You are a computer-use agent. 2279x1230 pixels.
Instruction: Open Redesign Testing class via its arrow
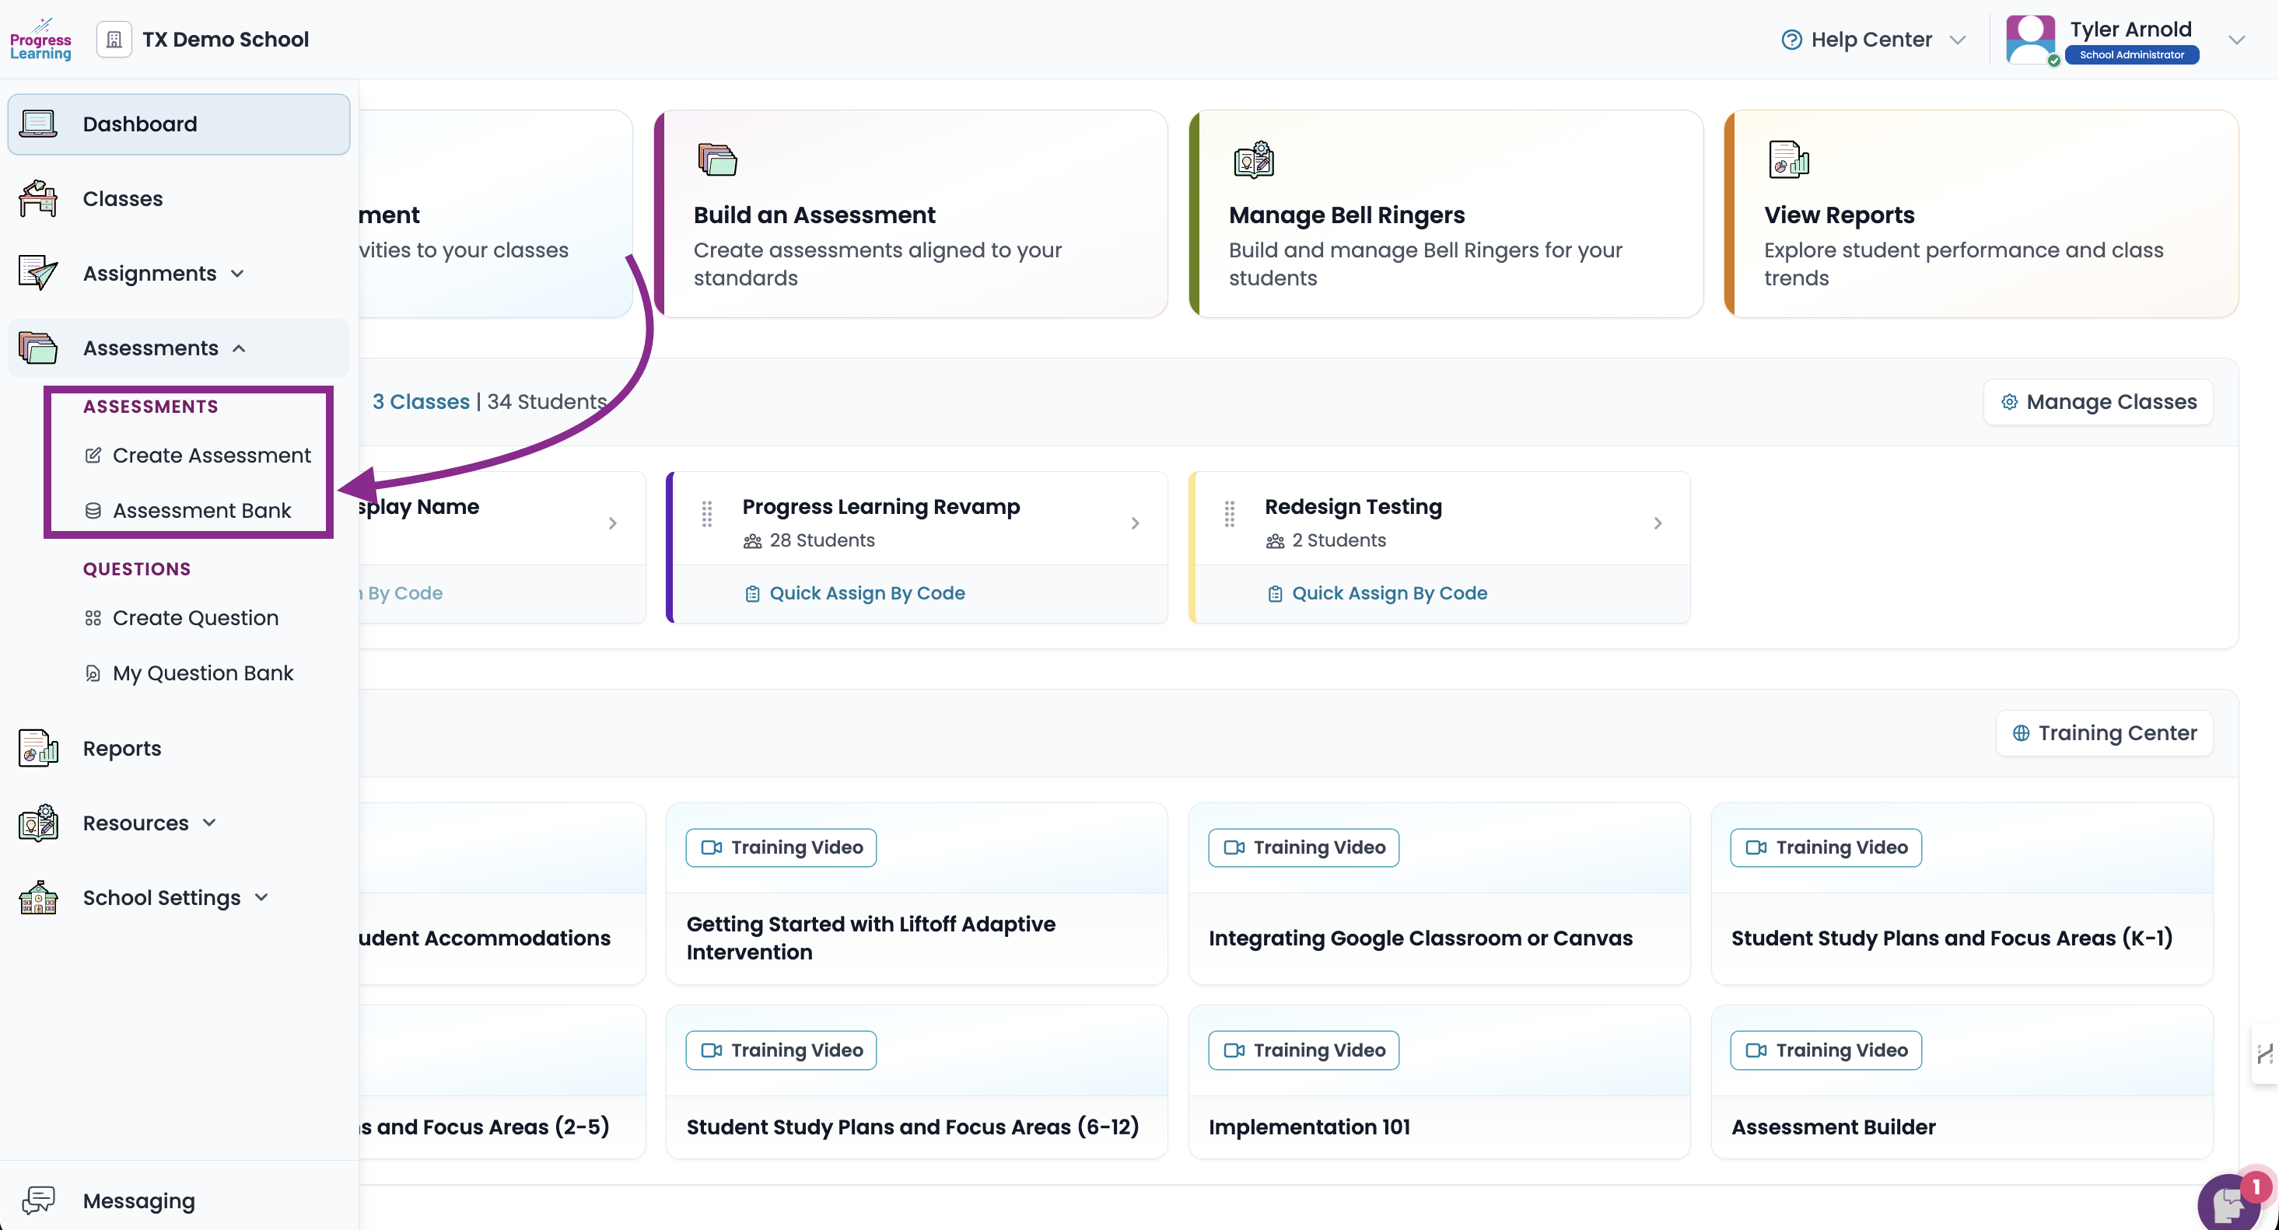(x=1658, y=523)
